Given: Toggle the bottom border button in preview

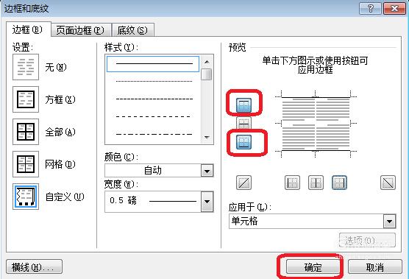Looking at the screenshot, I should click(243, 142).
